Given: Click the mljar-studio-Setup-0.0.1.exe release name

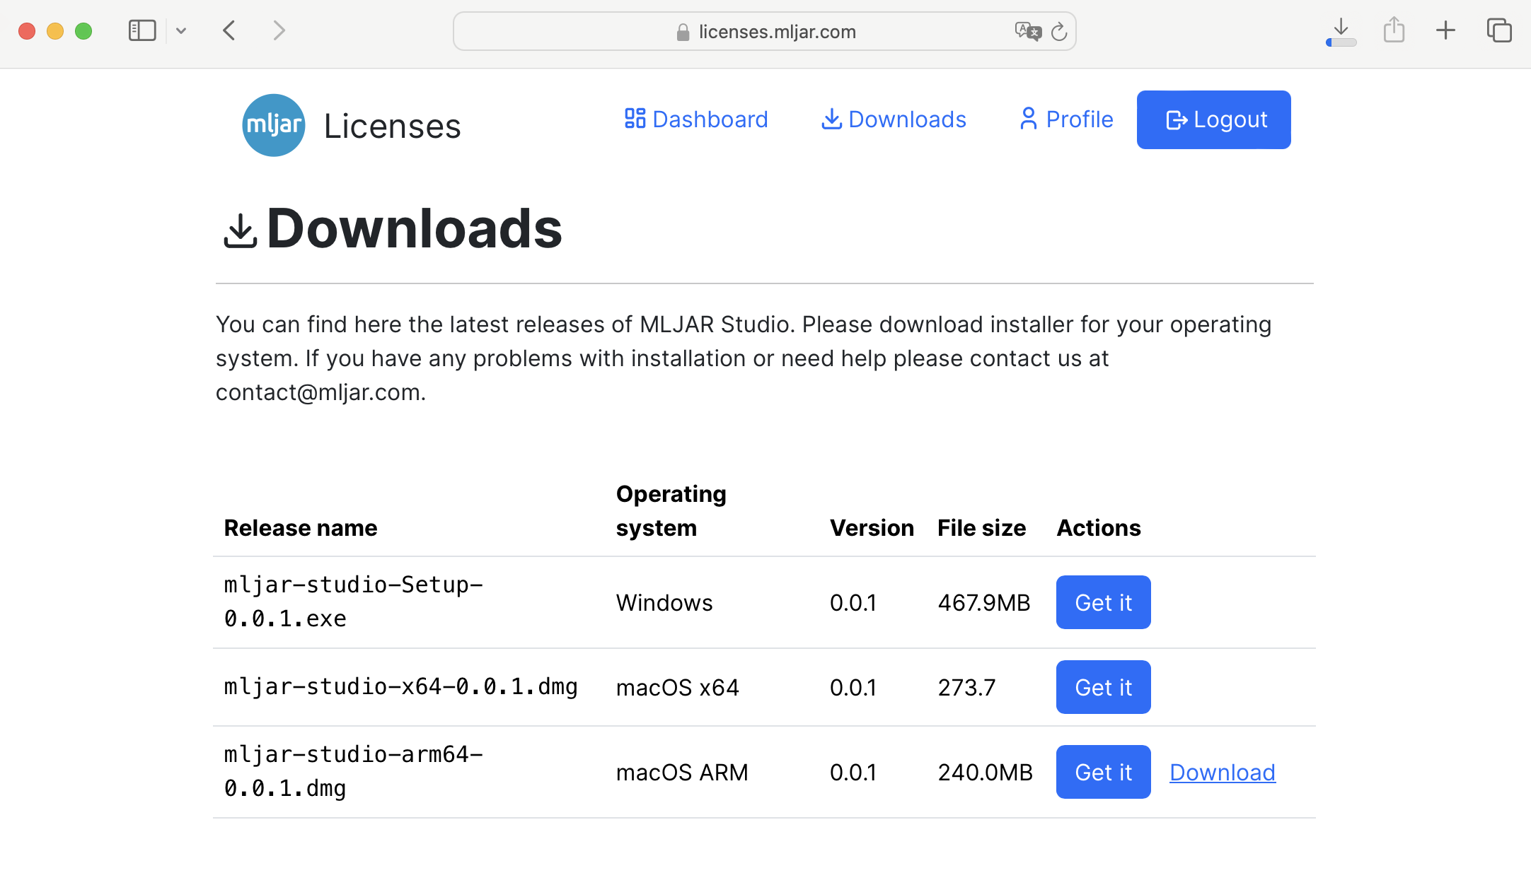Looking at the screenshot, I should coord(354,602).
